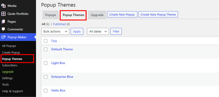219x97 pixels.
Task: Click the Media icon in sidebar
Action: point(3,6)
